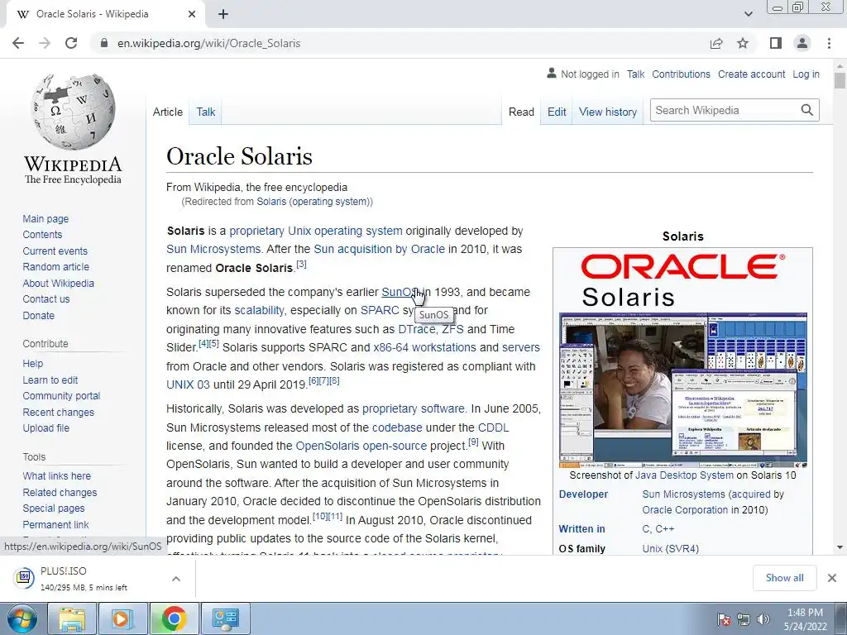
Task: Click the address bar URL
Action: coord(209,43)
